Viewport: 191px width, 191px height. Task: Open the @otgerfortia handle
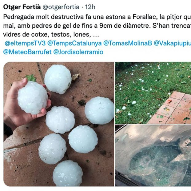click(x=61, y=7)
